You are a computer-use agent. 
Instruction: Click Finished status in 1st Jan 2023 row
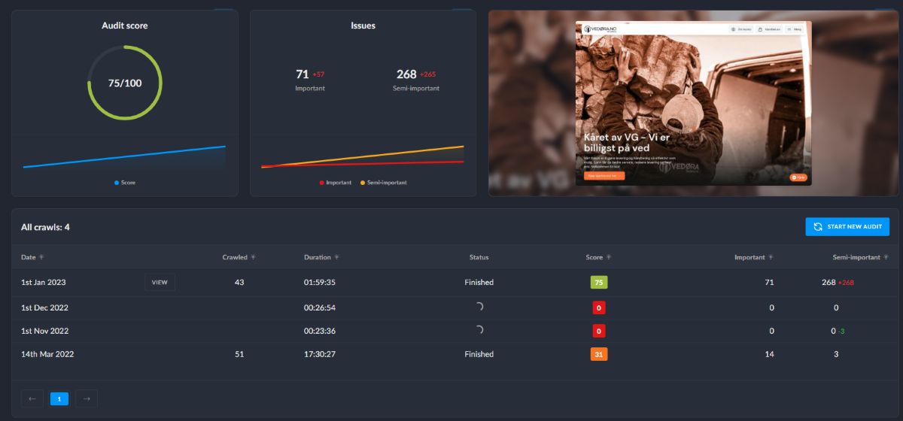(x=479, y=283)
